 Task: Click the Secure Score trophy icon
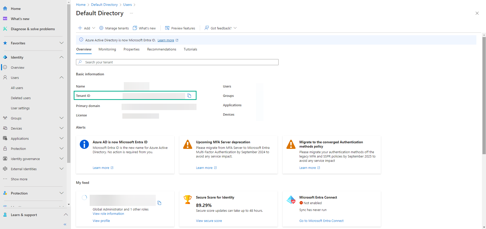click(x=188, y=200)
